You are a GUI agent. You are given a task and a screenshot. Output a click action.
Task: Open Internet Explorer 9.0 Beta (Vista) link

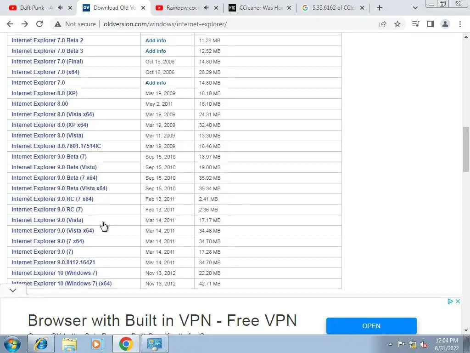(54, 167)
